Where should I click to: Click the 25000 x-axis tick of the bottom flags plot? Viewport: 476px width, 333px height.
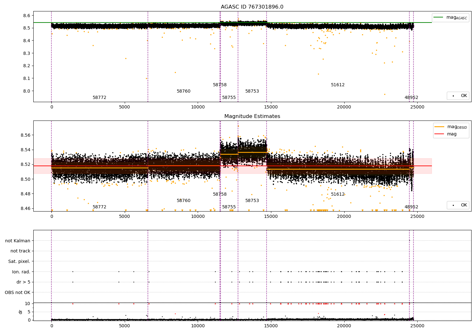(x=417, y=326)
